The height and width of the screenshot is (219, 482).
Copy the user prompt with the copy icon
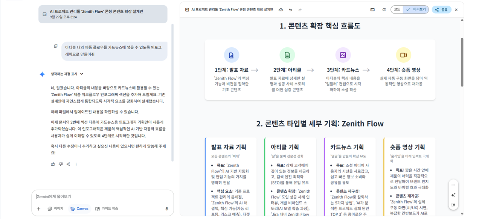click(x=56, y=46)
